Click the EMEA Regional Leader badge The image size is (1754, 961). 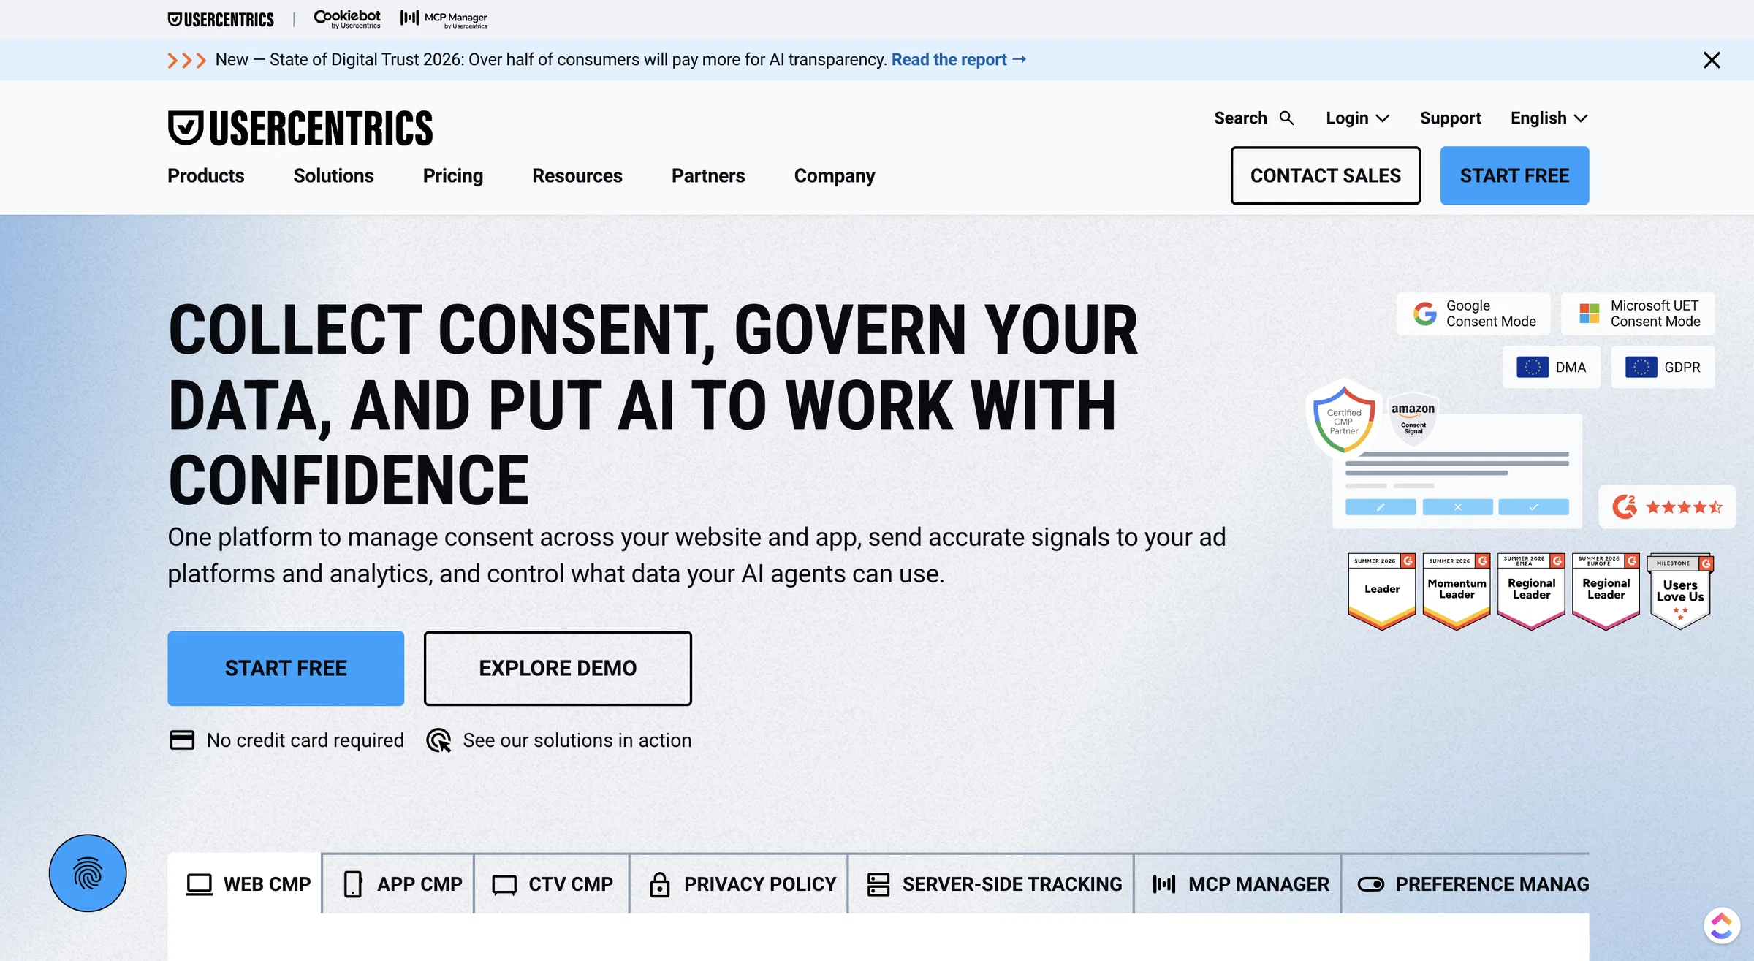coord(1531,590)
